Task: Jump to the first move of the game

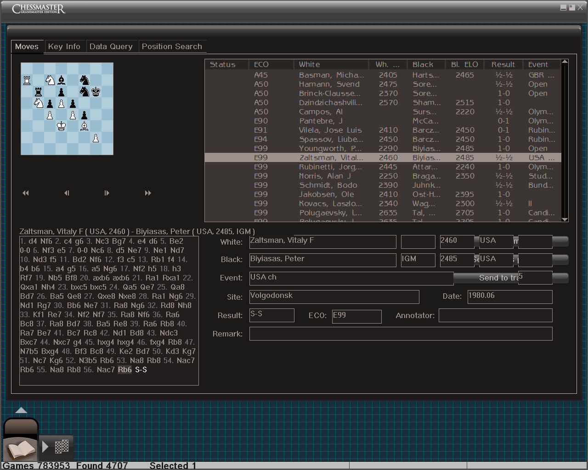Action: (26, 193)
